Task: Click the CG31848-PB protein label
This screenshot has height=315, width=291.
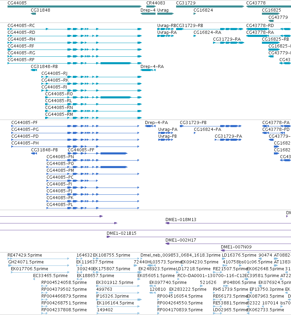Action: point(44,150)
